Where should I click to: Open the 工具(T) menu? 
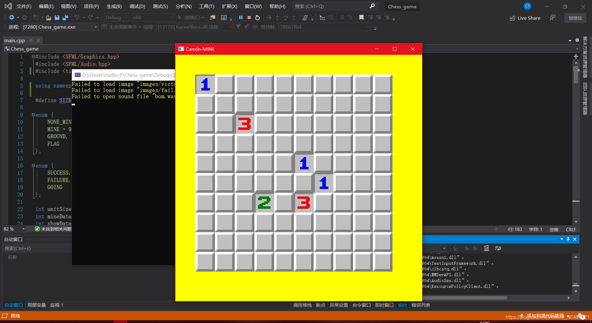point(207,6)
